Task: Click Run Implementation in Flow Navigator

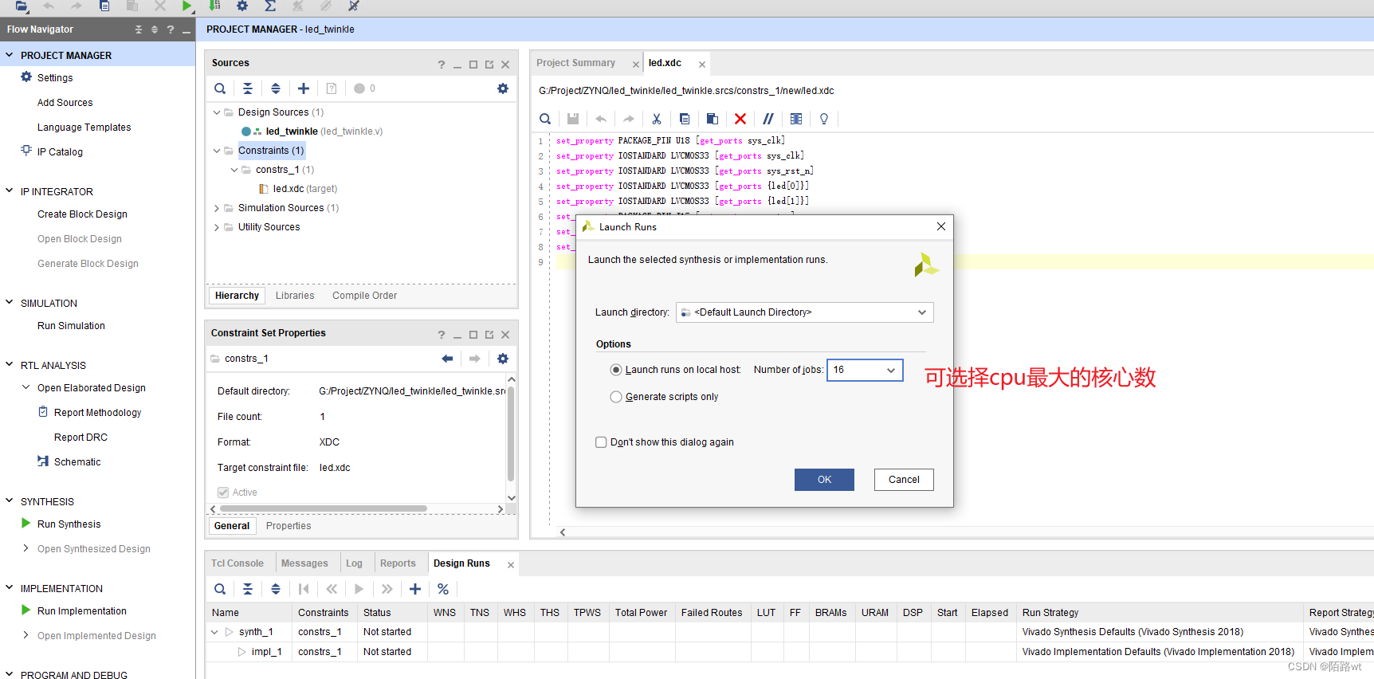Action: click(81, 611)
